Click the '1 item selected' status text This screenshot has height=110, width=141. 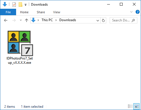coord(32,107)
